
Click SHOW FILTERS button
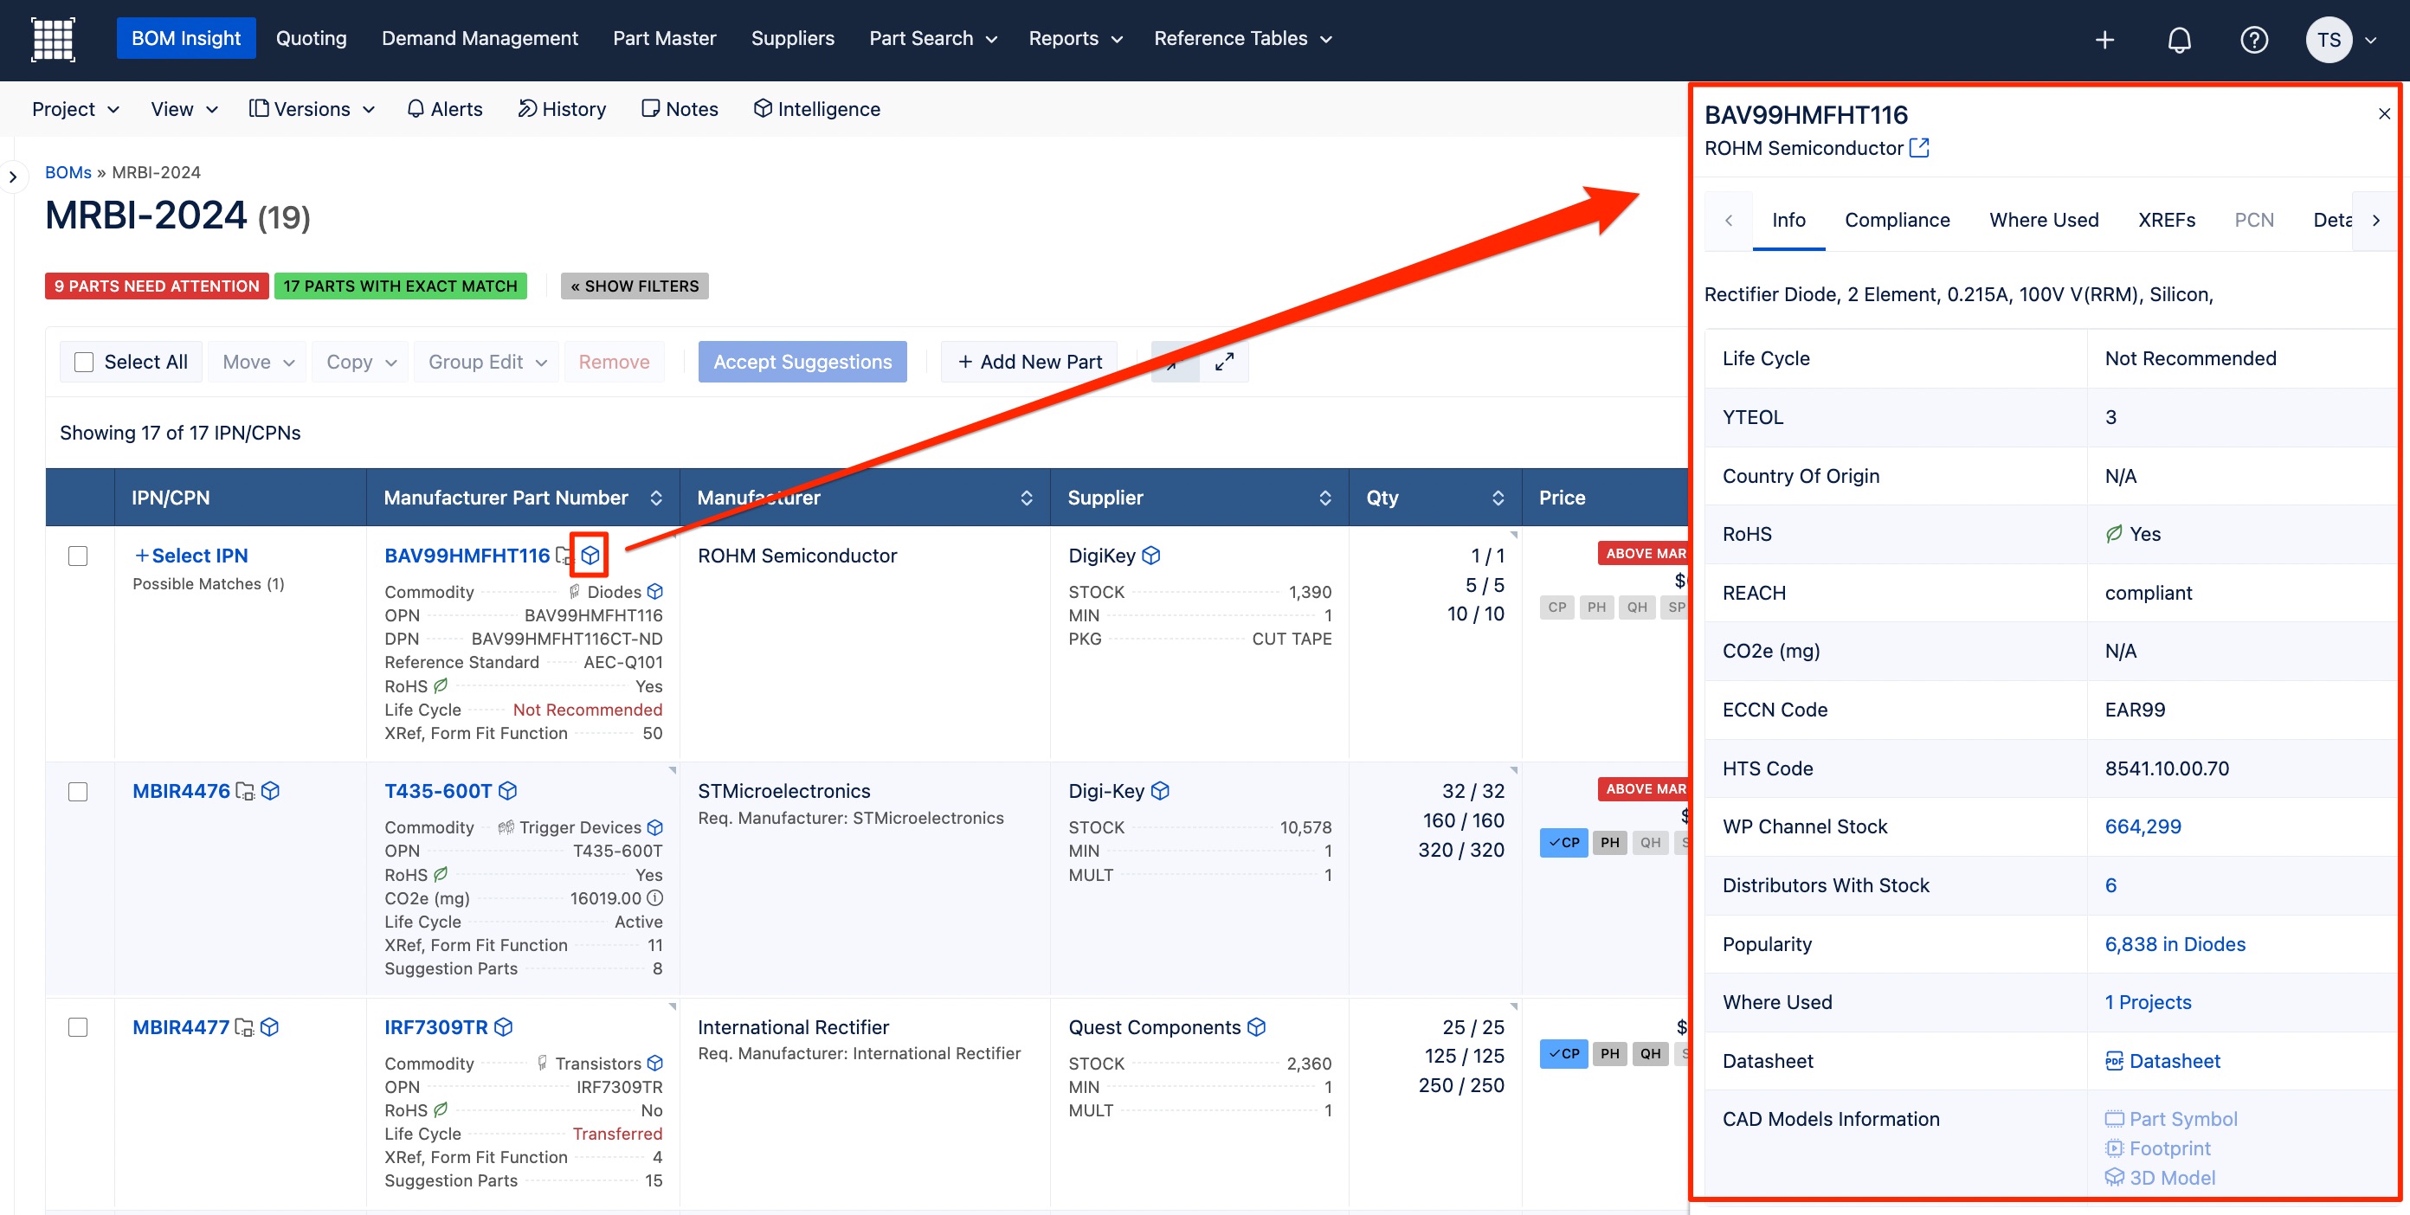[635, 286]
